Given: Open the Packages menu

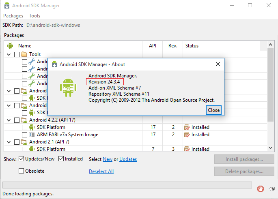Looking at the screenshot, I should coord(13,16).
